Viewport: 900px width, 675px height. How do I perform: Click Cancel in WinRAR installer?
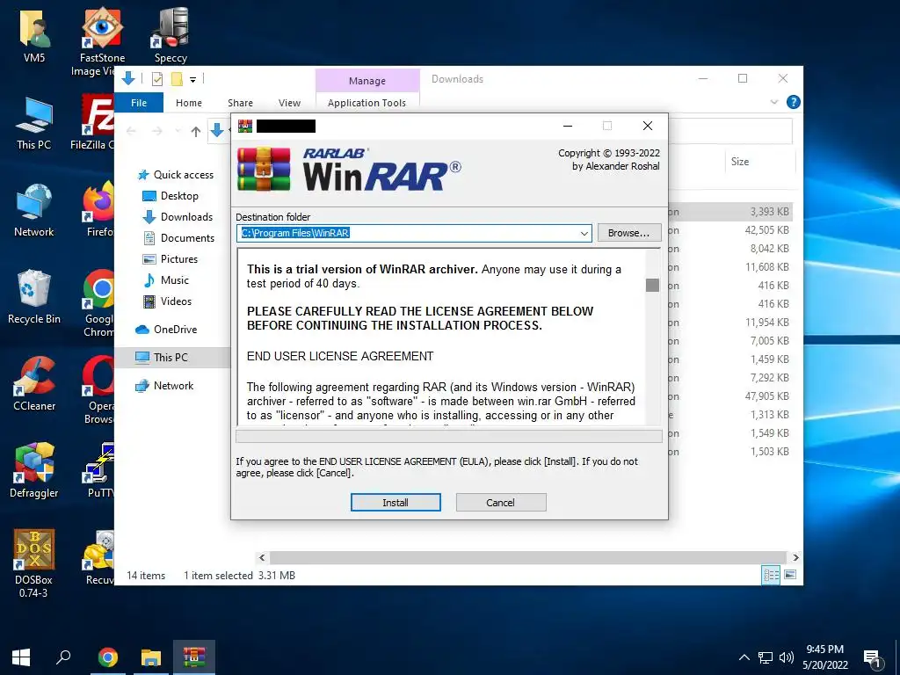tap(500, 502)
